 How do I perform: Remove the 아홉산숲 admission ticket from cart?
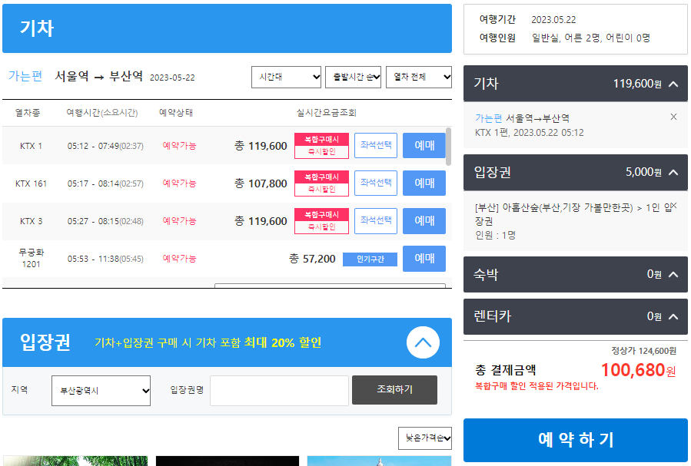click(x=674, y=206)
